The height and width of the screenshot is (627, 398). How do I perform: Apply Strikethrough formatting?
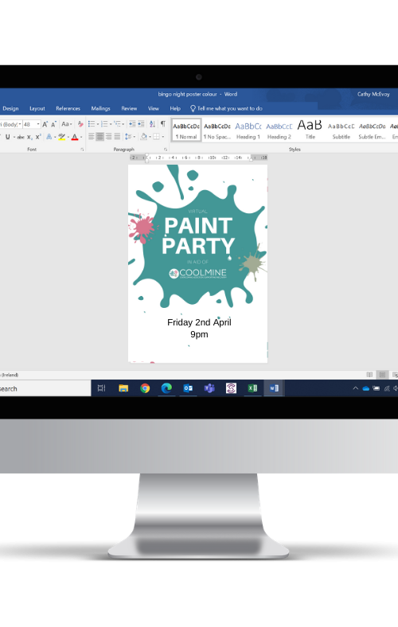point(21,137)
